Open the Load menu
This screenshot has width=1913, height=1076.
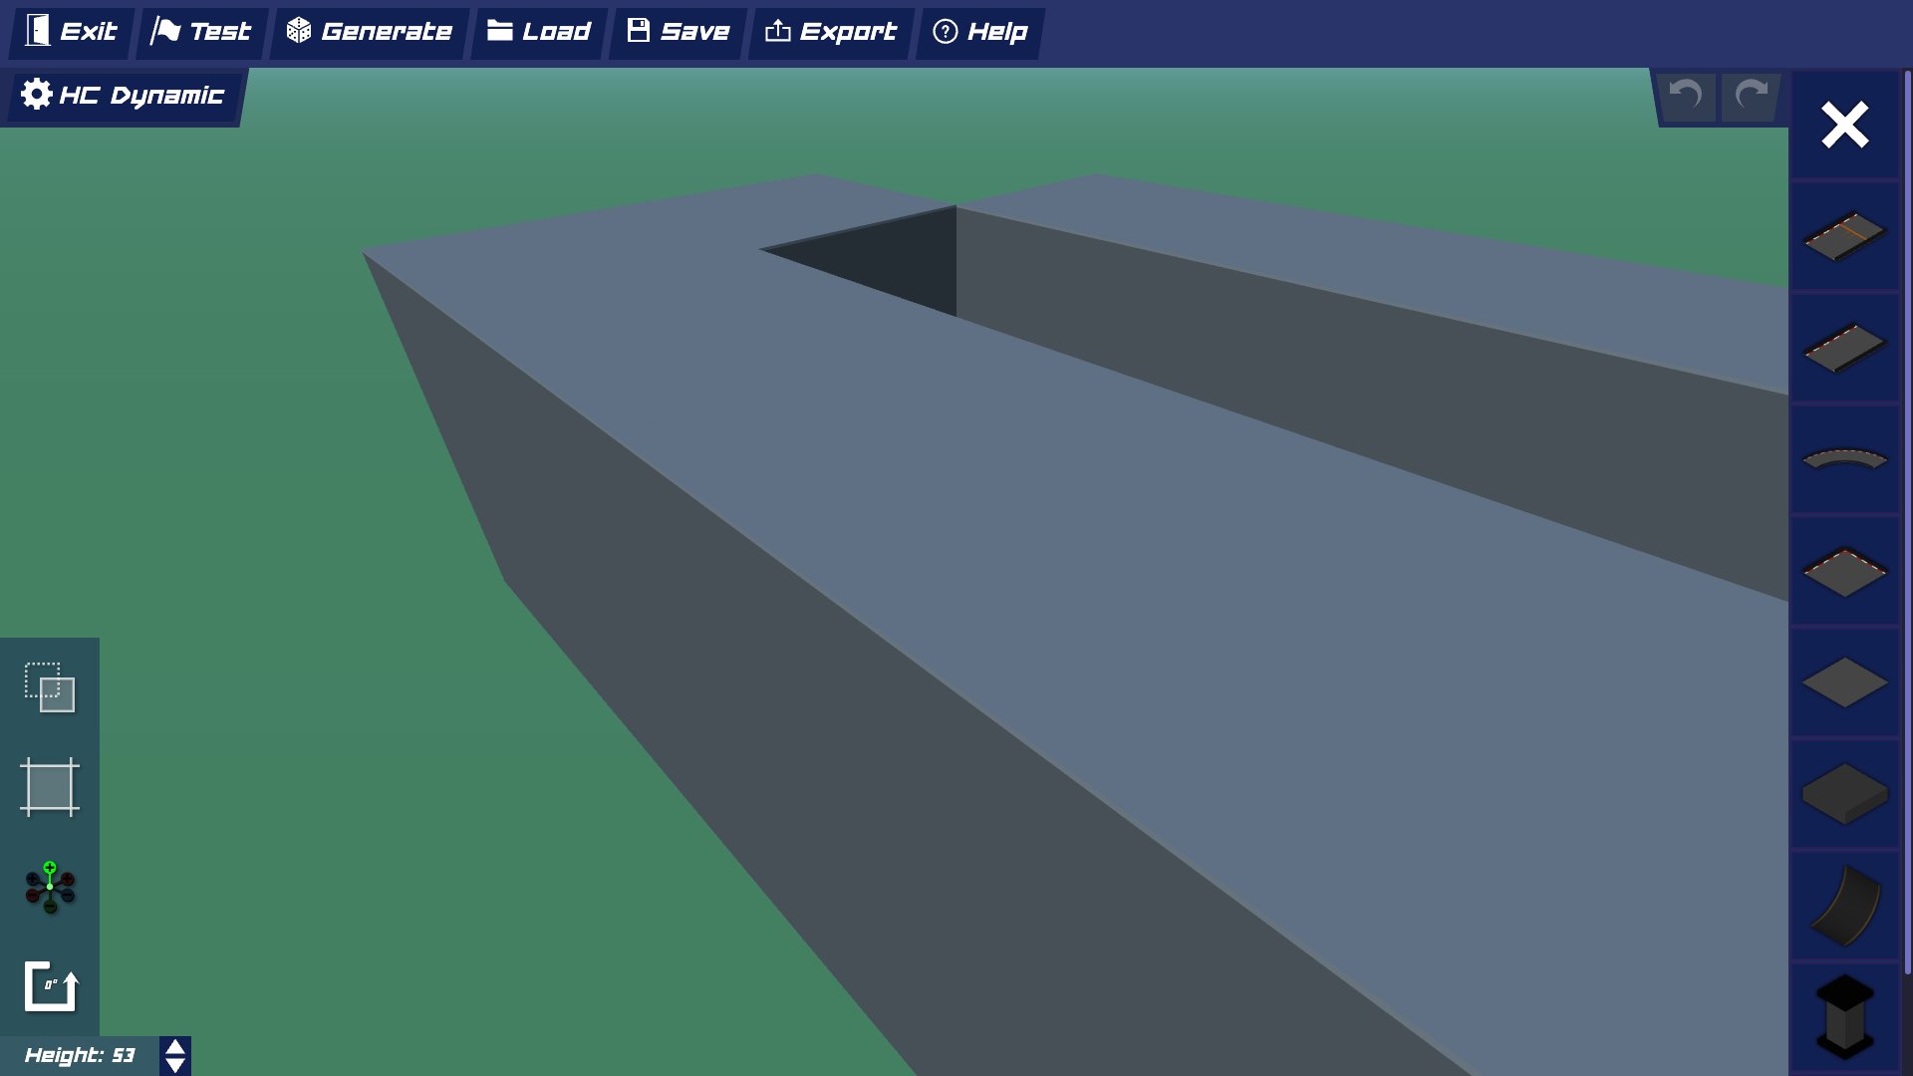[538, 31]
